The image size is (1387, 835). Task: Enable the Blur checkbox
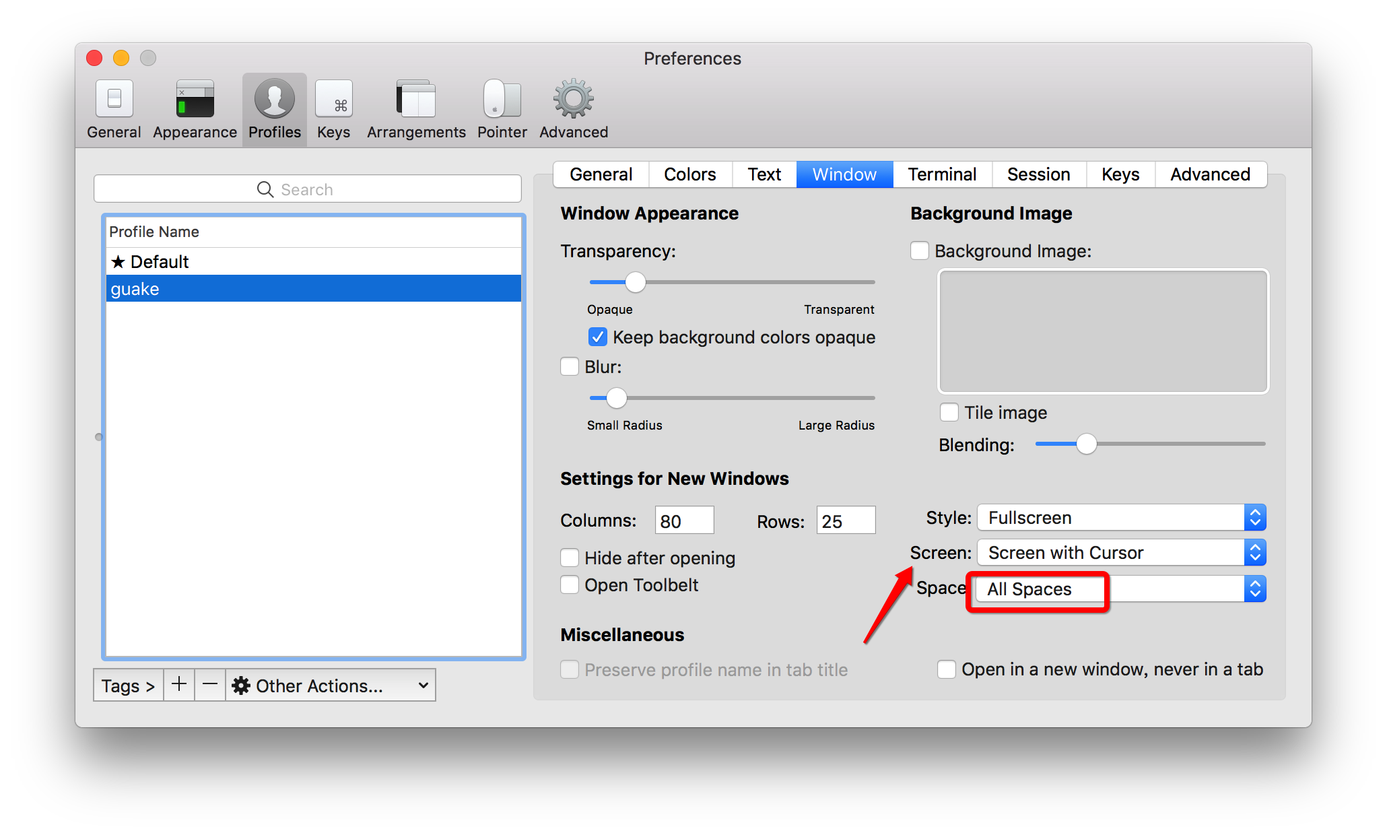point(570,366)
